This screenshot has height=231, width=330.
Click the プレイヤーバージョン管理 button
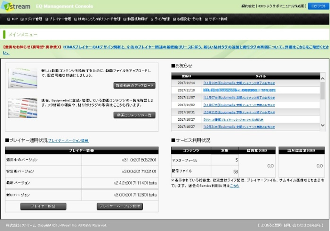[120, 206]
